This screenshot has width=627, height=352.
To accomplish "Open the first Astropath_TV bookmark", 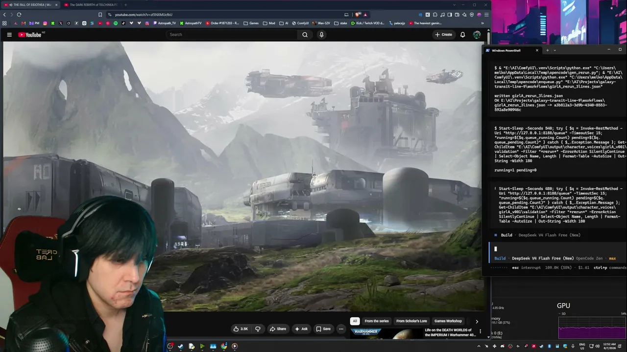I will click(165, 23).
